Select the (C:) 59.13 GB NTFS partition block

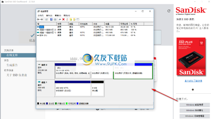73,71
